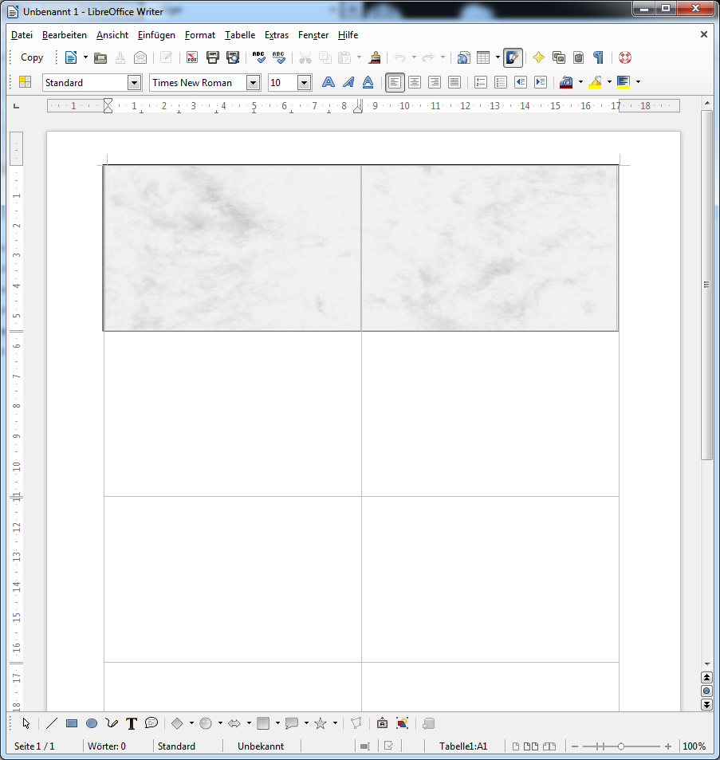This screenshot has height=760, width=720.
Task: Open the Datei menu
Action: tap(22, 35)
